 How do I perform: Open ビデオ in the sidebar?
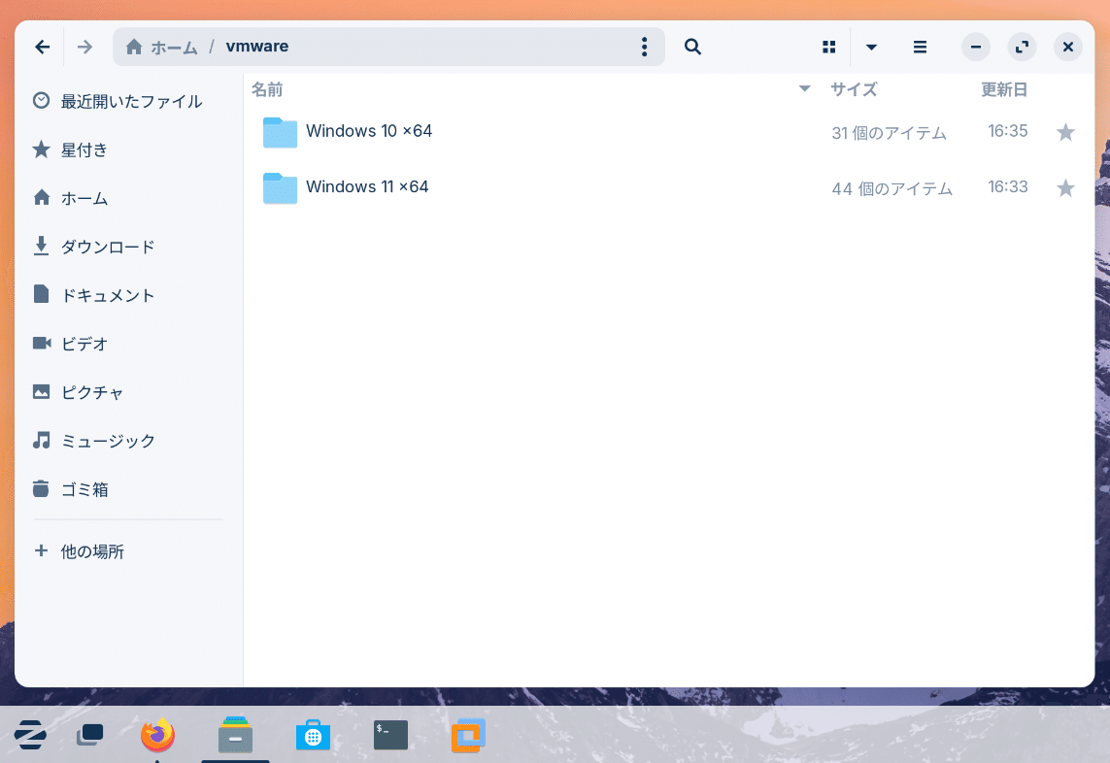[128, 344]
